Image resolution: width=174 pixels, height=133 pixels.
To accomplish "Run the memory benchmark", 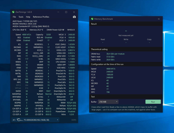I will (153, 102).
